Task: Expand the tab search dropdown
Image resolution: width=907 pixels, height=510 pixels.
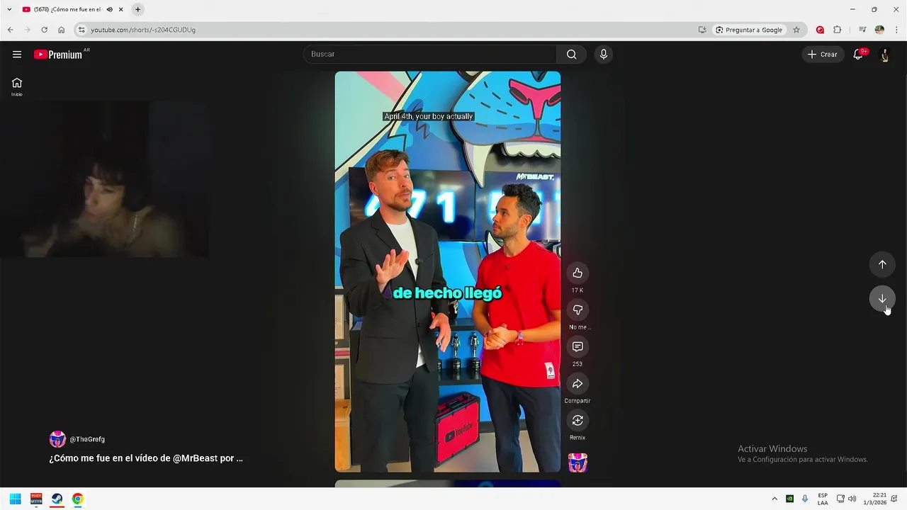Action: click(9, 9)
